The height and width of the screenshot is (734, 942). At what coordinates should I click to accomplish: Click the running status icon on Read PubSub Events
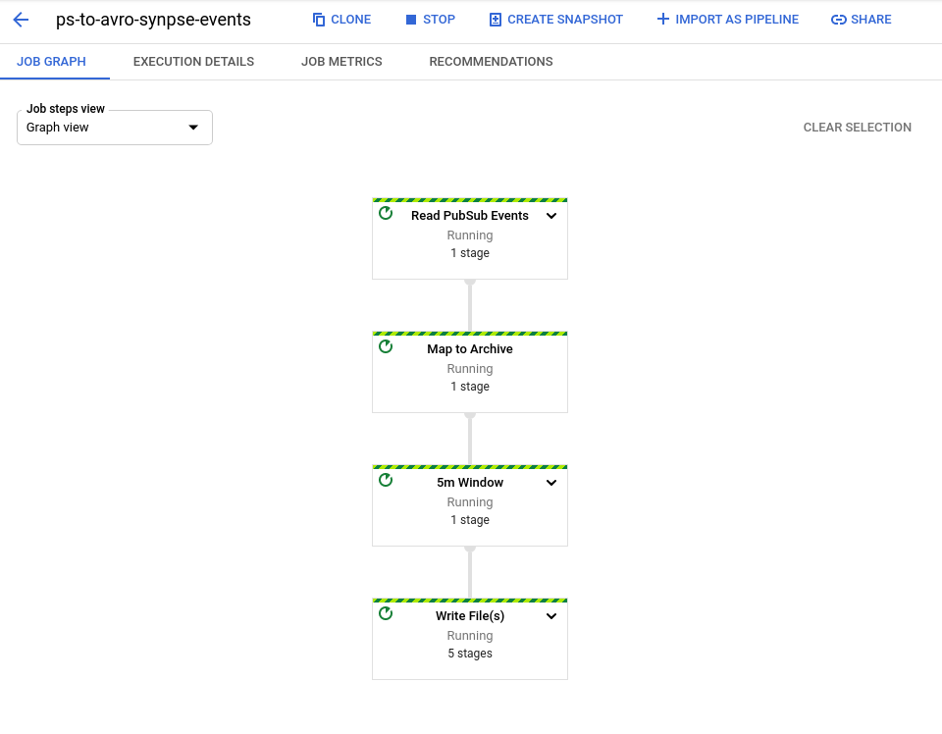(x=385, y=213)
